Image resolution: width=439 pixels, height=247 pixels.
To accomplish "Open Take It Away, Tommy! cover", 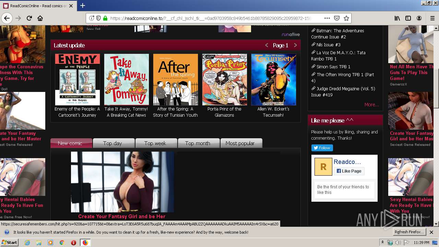I will (127, 80).
